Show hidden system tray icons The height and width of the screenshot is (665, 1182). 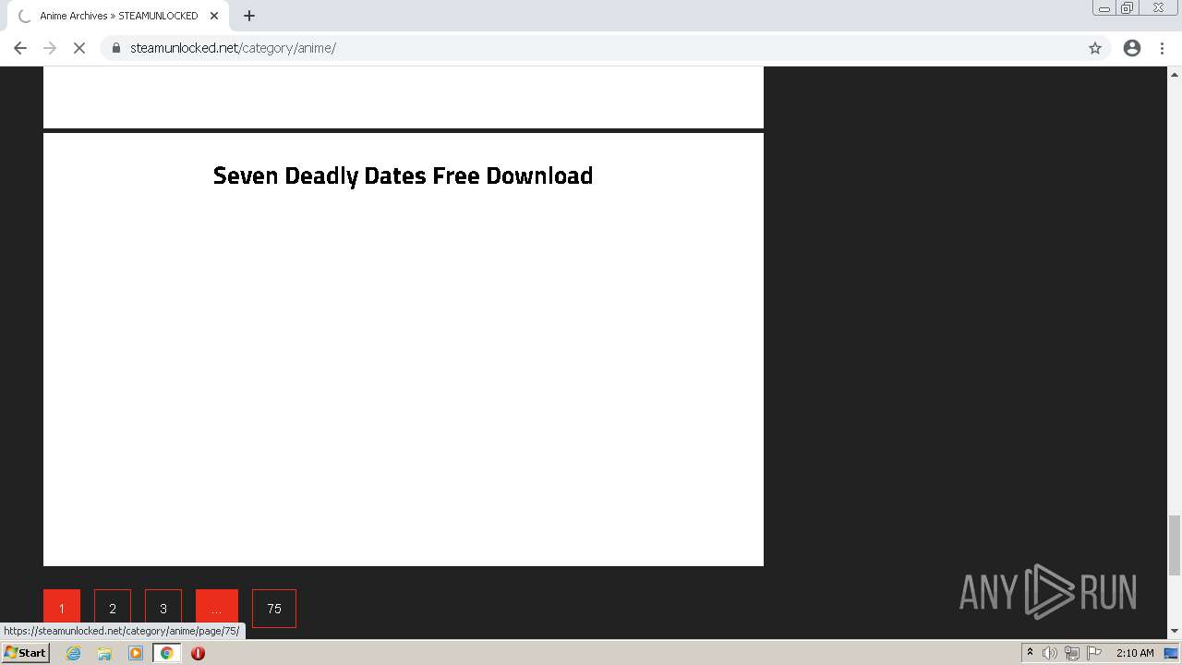[x=1030, y=653]
